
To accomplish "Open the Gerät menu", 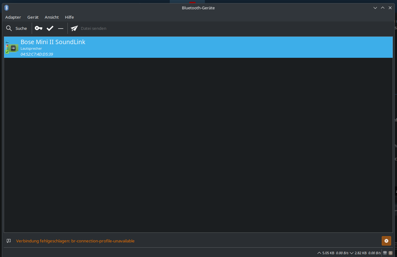I will 33,17.
